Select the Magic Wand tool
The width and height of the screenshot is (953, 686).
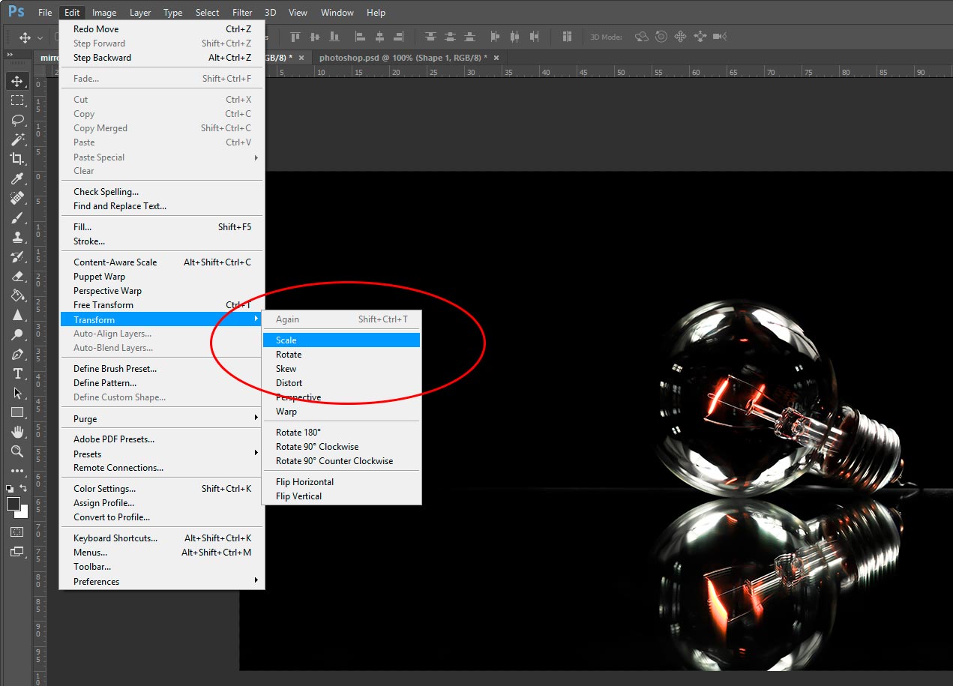pyautogui.click(x=17, y=139)
